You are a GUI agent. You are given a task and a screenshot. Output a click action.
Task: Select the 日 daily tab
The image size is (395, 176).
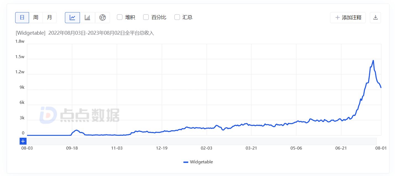tap(22, 18)
